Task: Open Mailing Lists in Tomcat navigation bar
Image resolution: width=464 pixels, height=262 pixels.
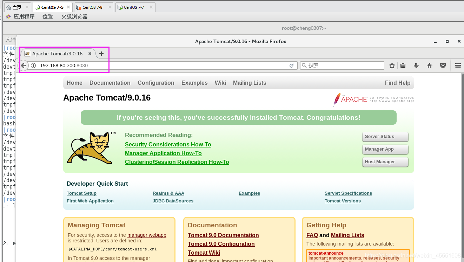Action: (x=250, y=83)
